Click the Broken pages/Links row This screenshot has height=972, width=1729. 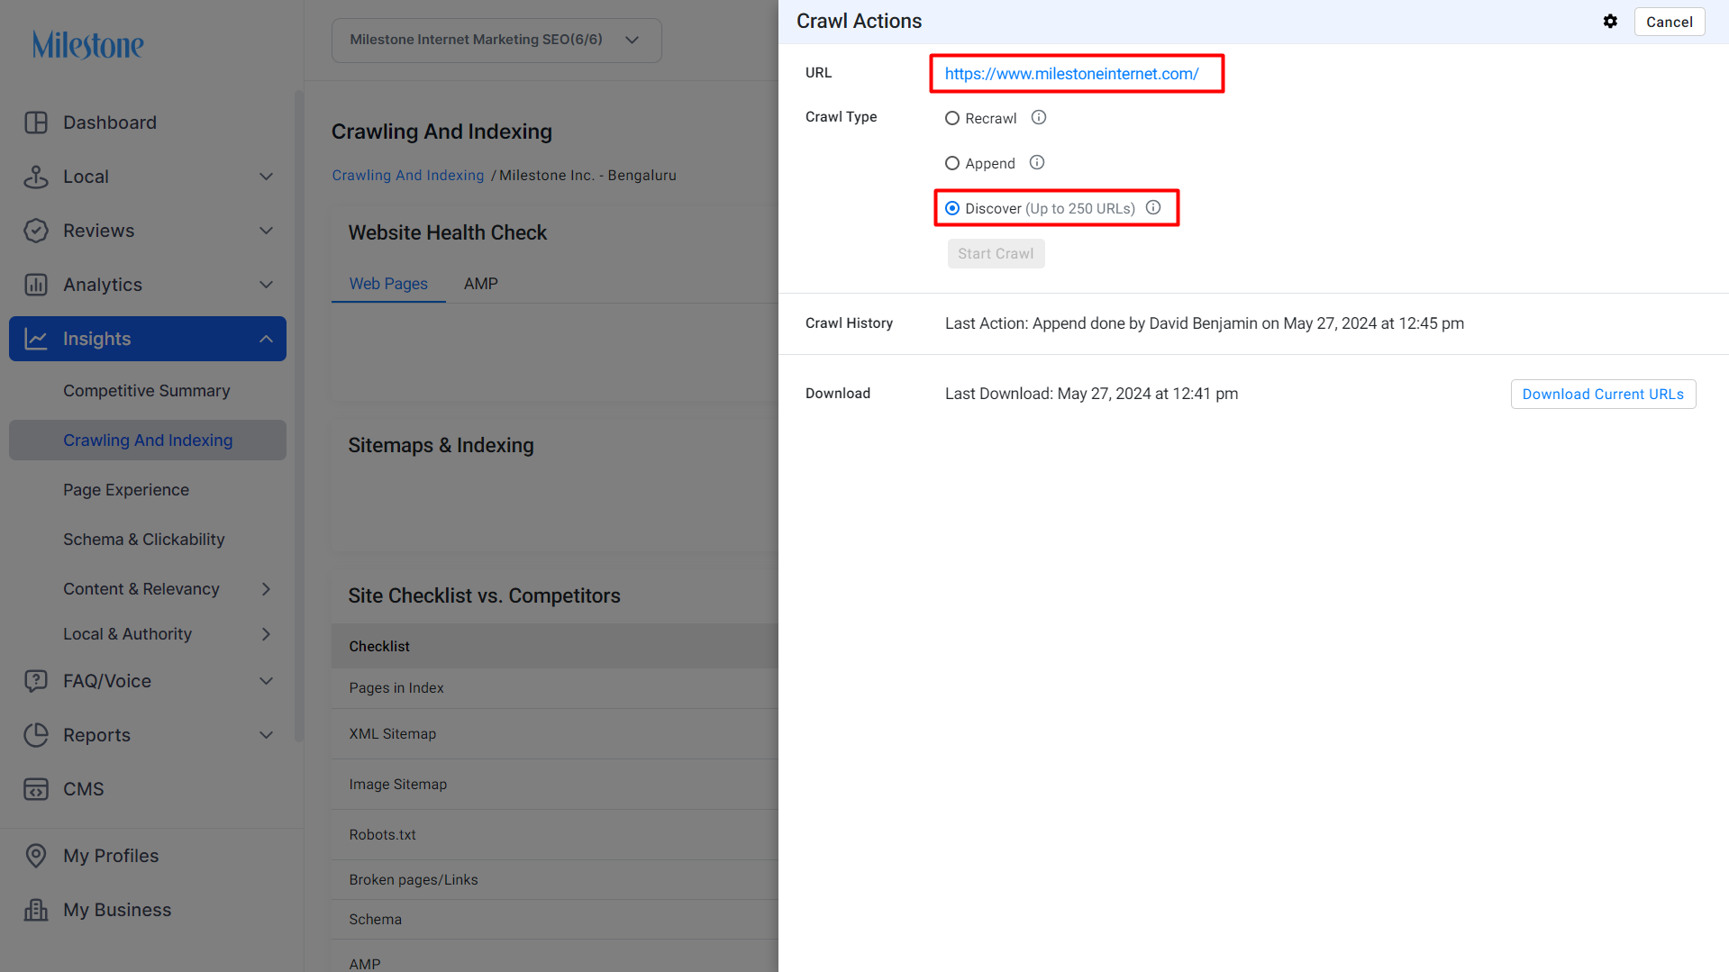point(555,880)
